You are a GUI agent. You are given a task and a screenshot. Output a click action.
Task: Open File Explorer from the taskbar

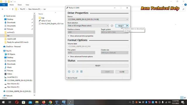[x=37, y=102]
